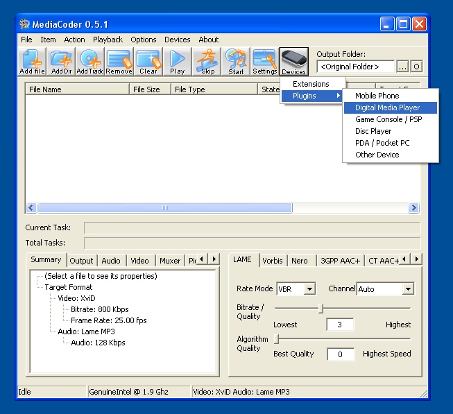Open the Settings toolbar icon

264,62
